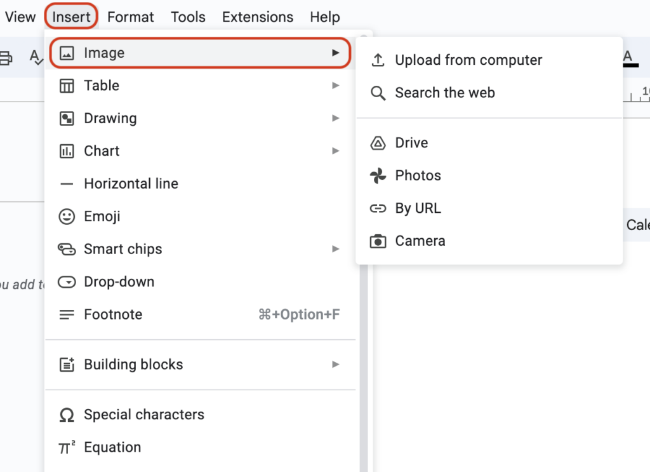650x472 pixels.
Task: Open the Table insert option
Action: [102, 85]
